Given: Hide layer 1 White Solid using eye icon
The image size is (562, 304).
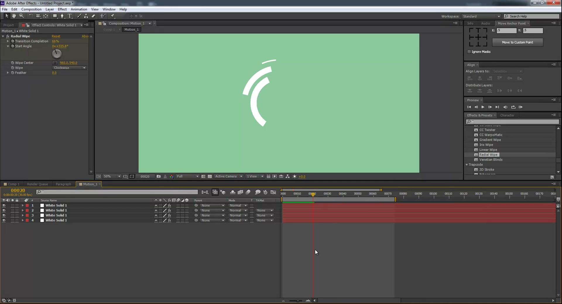Looking at the screenshot, I should click(x=4, y=205).
